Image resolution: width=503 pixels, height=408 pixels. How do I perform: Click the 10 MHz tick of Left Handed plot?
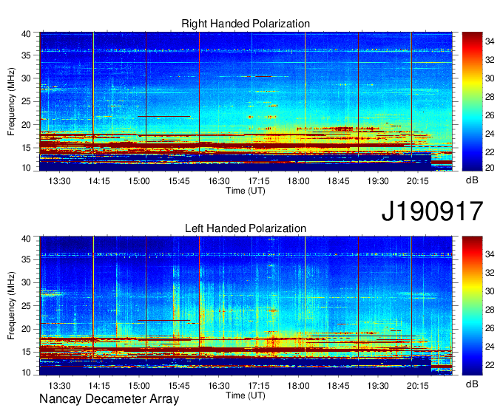click(x=27, y=373)
